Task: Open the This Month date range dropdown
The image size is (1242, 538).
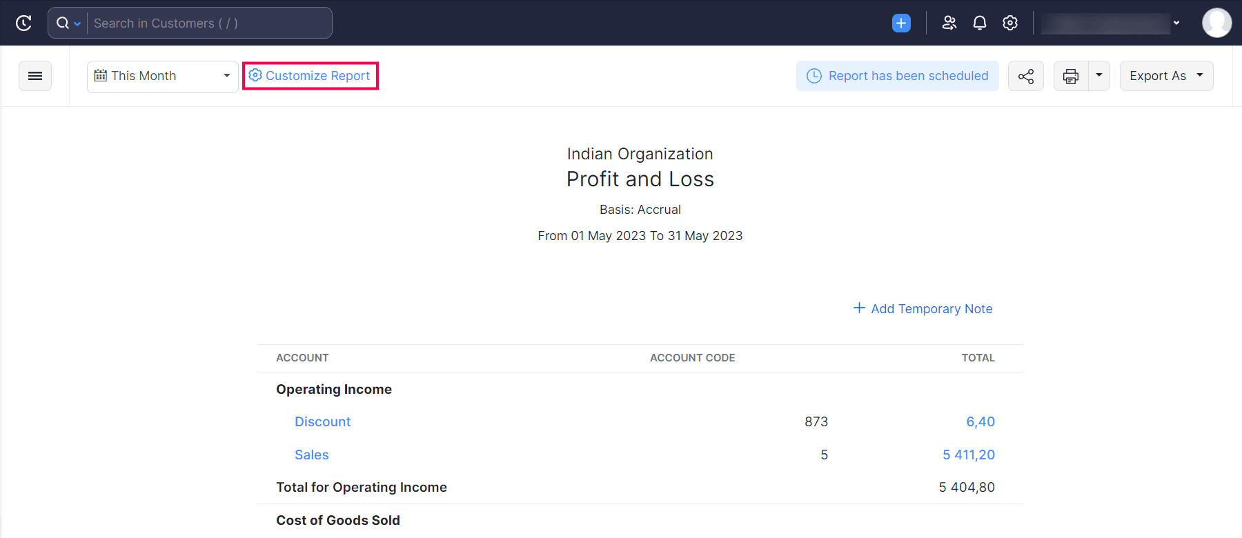Action: click(x=162, y=76)
